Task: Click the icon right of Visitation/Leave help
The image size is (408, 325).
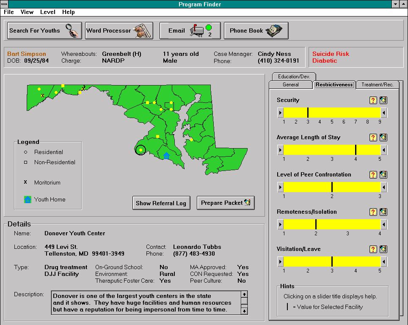Action: [383, 249]
